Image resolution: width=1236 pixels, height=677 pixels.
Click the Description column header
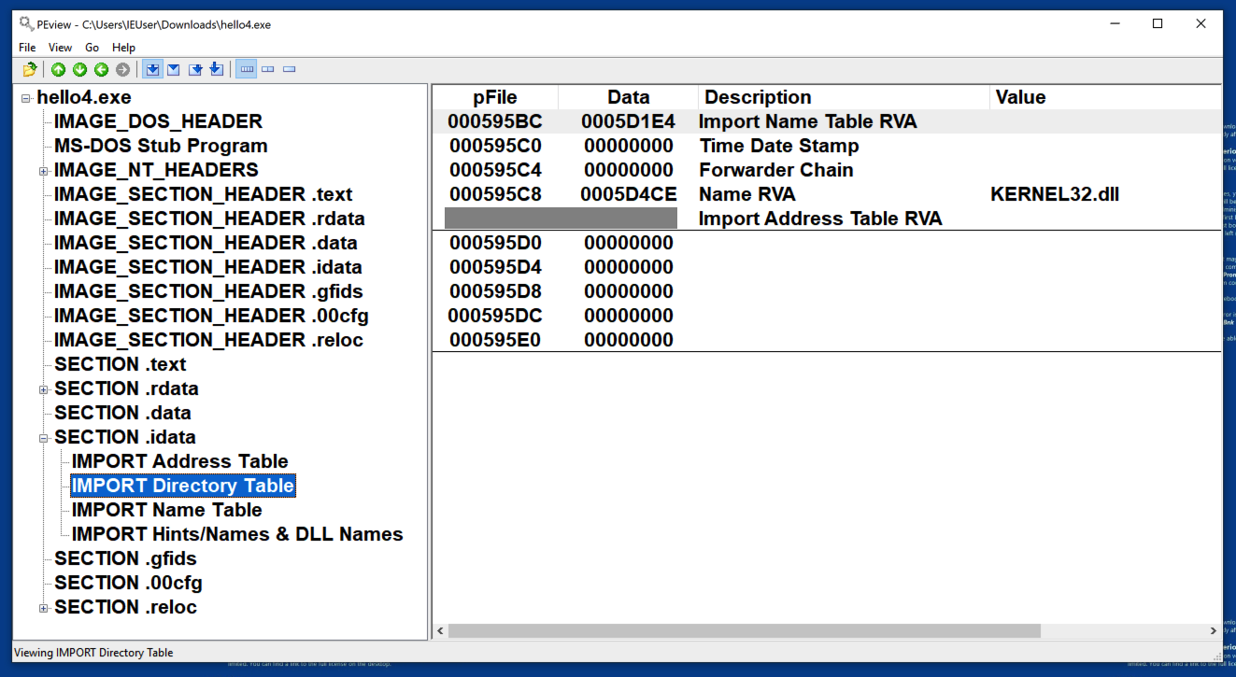(x=845, y=97)
